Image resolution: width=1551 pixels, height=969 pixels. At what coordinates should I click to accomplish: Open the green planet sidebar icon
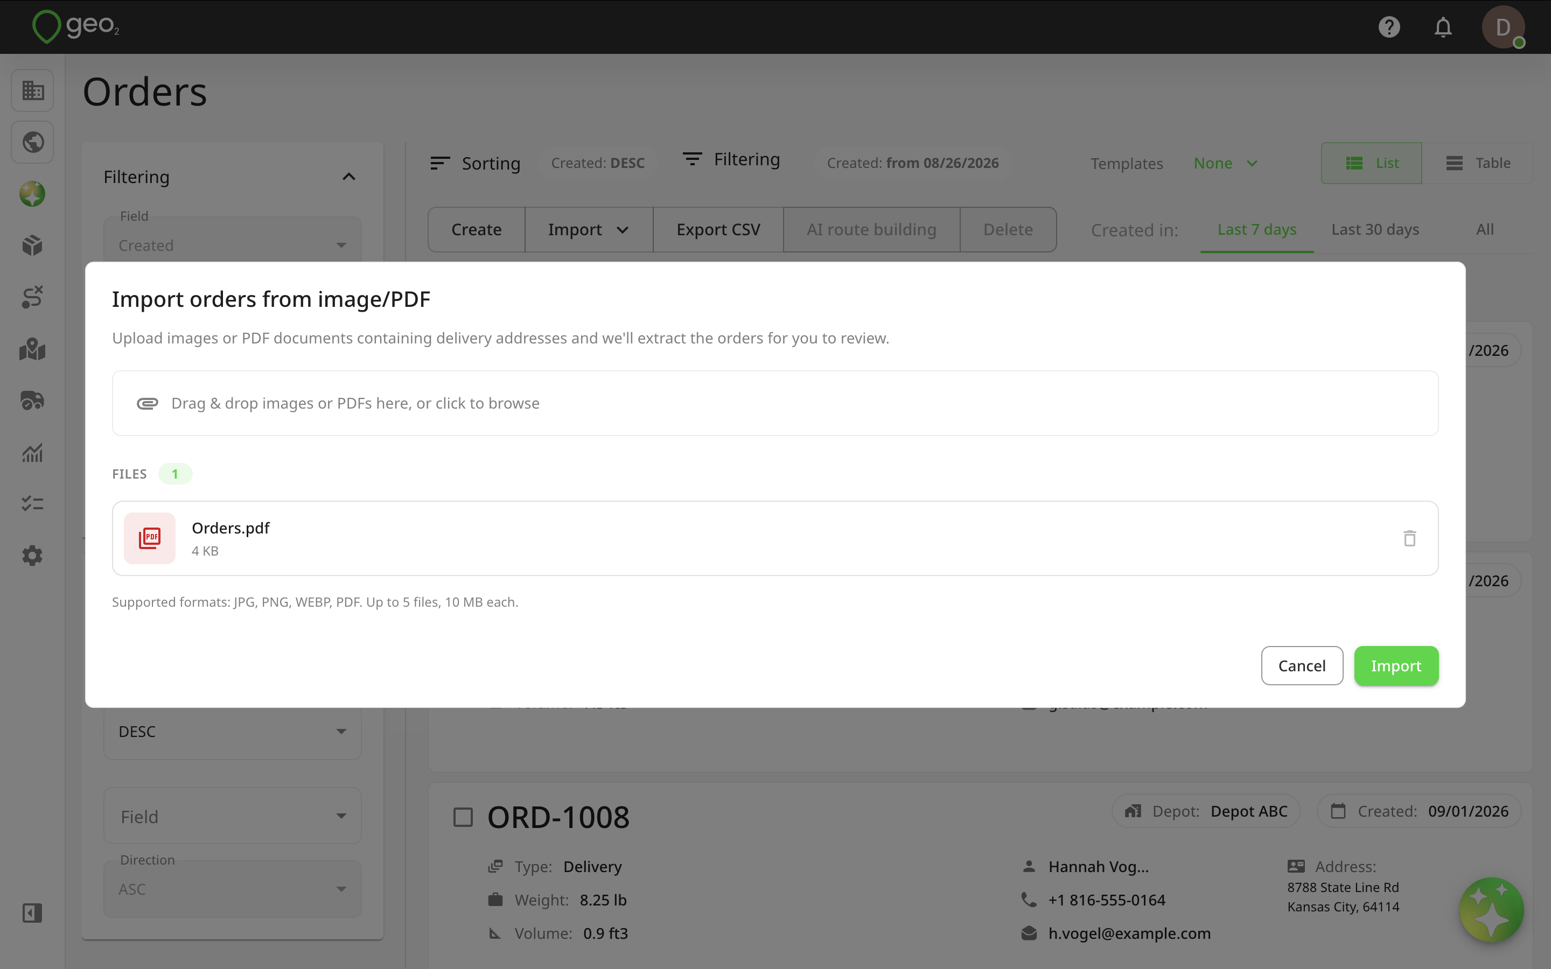point(32,194)
